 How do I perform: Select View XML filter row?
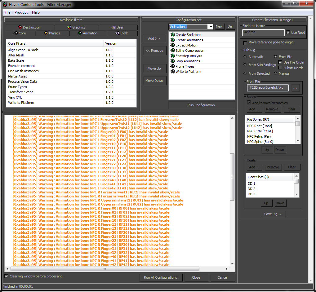coord(71,97)
